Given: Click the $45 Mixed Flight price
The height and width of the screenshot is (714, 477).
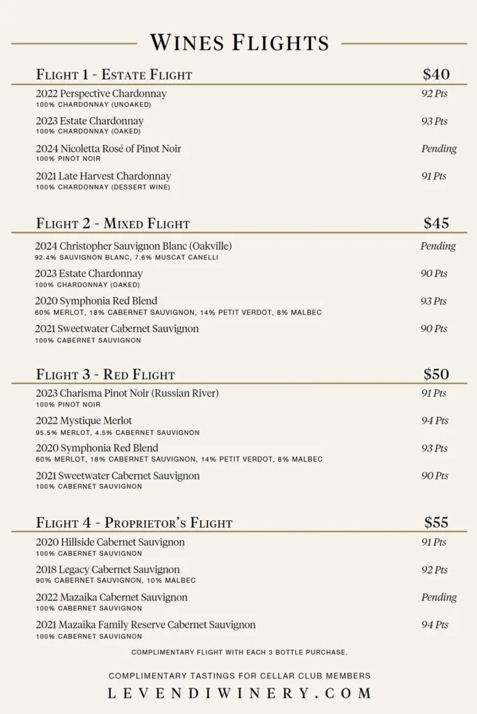Looking at the screenshot, I should 436,223.
